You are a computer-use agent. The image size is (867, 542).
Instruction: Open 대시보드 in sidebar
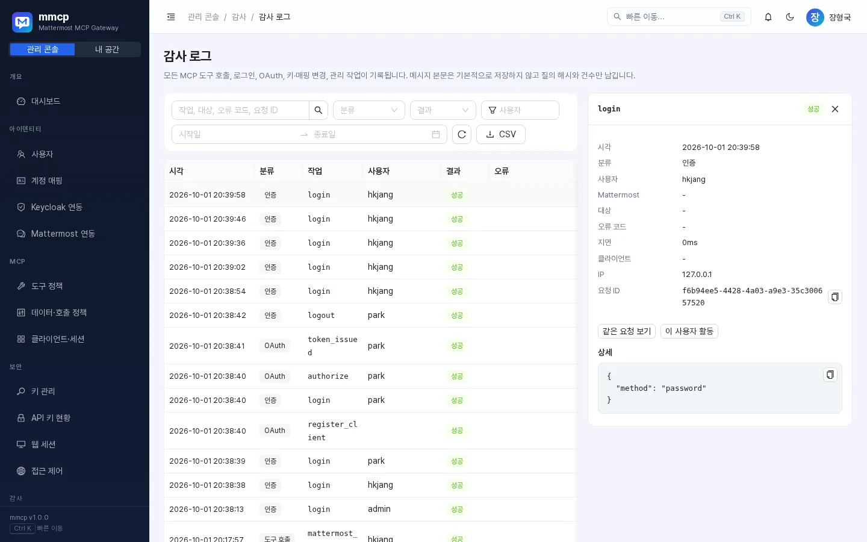pyautogui.click(x=75, y=101)
